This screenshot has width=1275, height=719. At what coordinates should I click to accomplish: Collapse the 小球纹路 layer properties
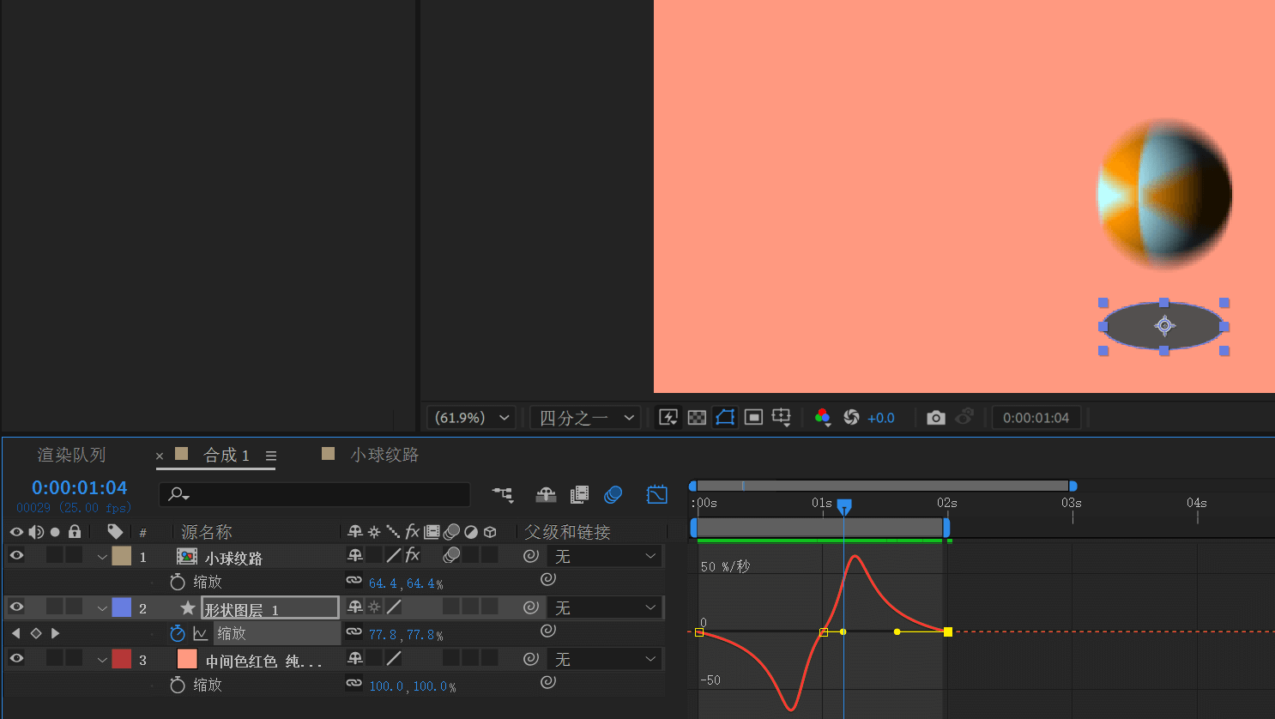[x=102, y=557]
